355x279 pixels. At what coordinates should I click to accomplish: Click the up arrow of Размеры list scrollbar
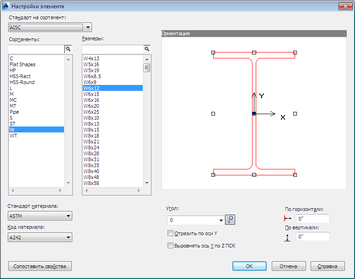coord(147,59)
